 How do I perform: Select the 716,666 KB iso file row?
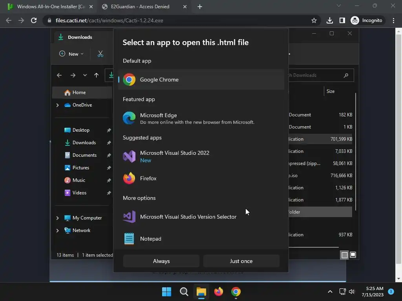(320, 176)
